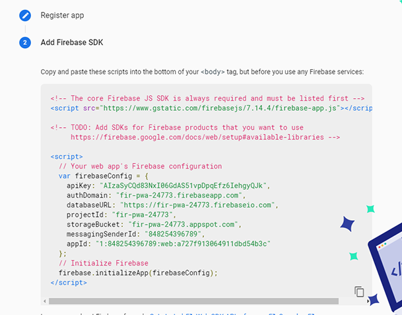Image resolution: width=402 pixels, height=315 pixels.
Task: Click the right arrow of the horizontal scrollbar
Action: (368, 301)
